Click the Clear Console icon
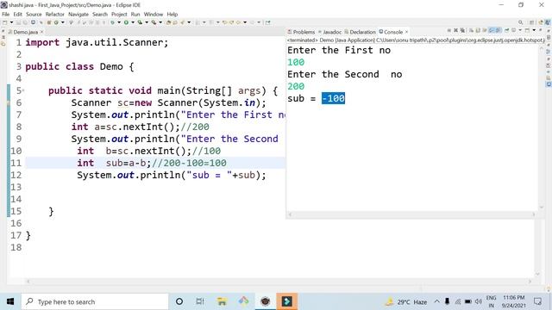The width and height of the screenshot is (552, 310). (471, 31)
